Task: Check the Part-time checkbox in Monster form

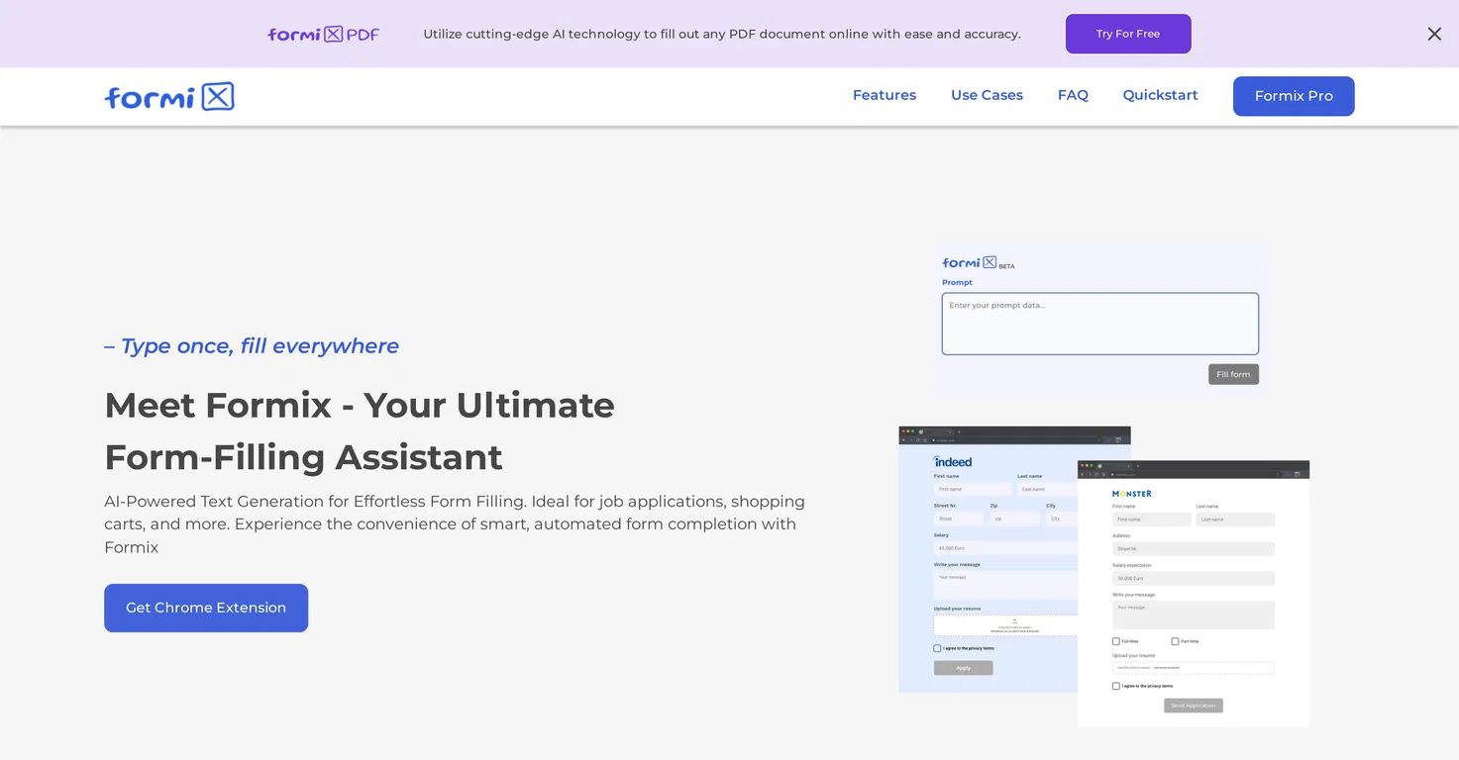Action: pyautogui.click(x=1175, y=641)
